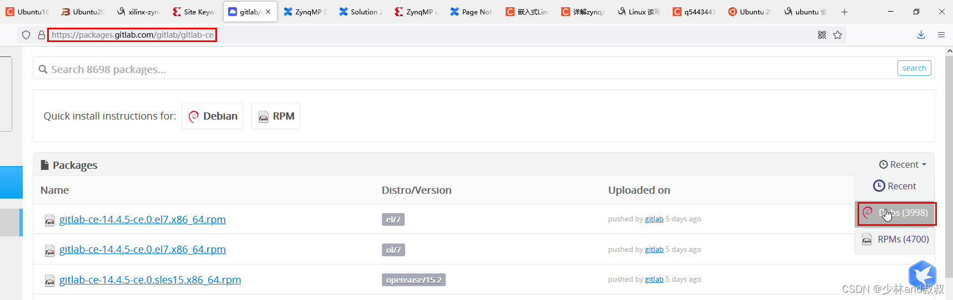Image resolution: width=953 pixels, height=300 pixels.
Task: Click the Packages section document icon
Action: (x=45, y=165)
